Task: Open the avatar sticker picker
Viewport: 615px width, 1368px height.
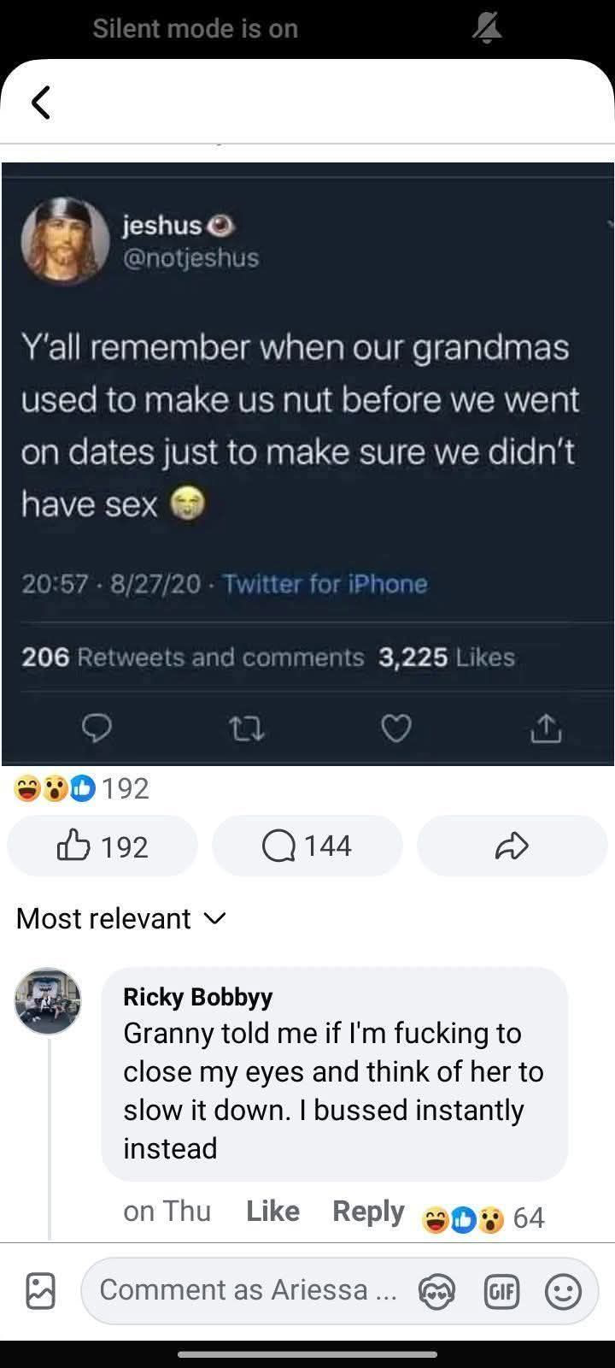Action: click(436, 1290)
